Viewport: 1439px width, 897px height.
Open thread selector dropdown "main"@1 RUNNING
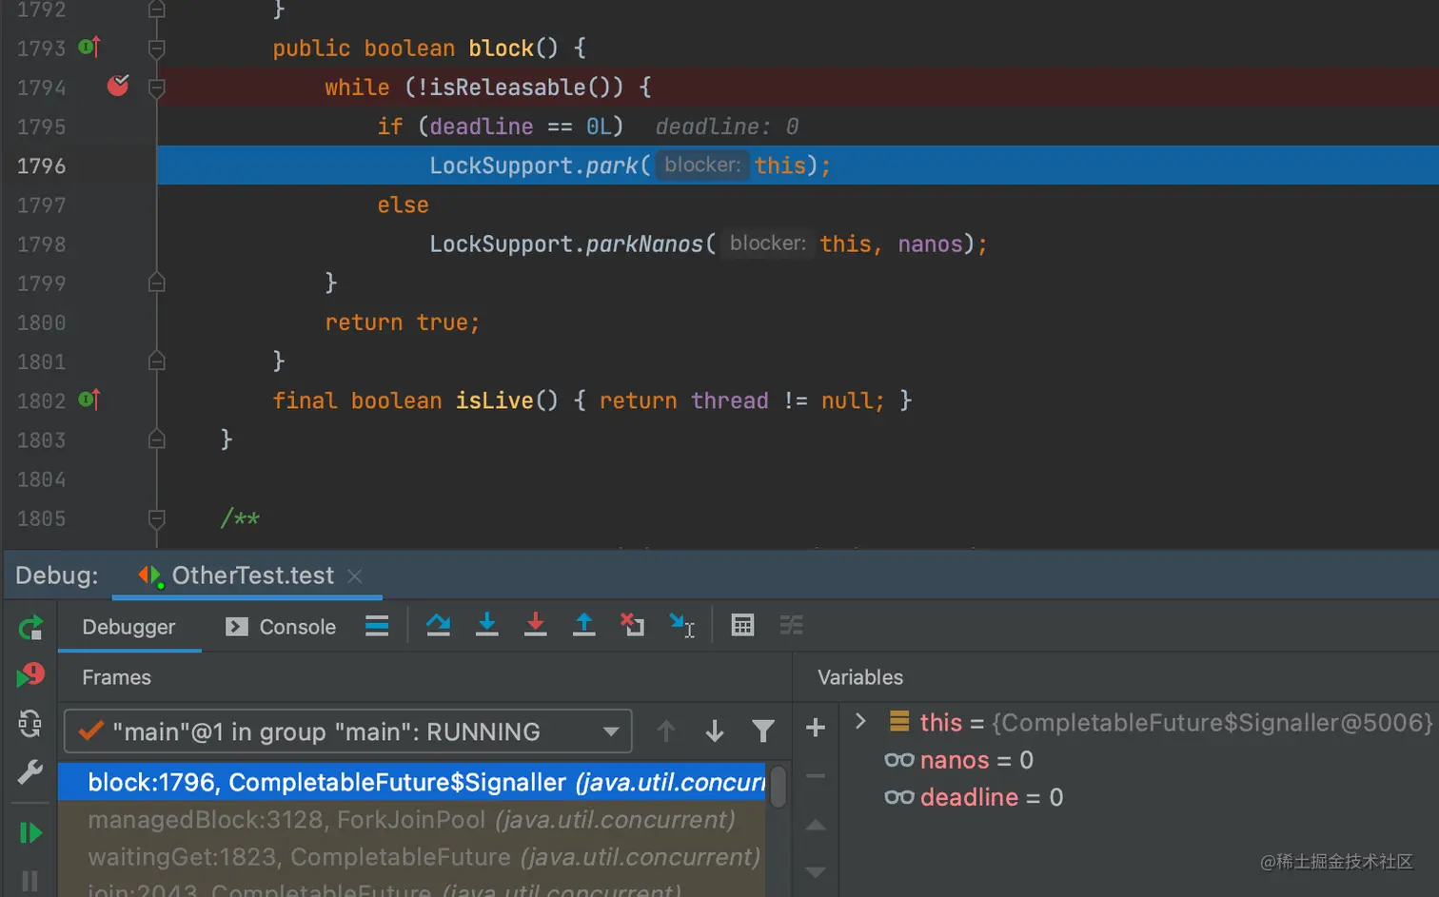pyautogui.click(x=348, y=731)
